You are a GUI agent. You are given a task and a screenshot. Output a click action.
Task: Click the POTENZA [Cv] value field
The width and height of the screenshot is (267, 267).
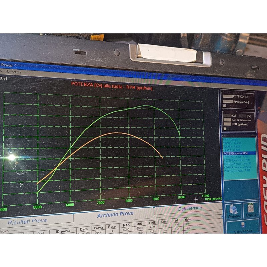pyautogui.click(x=228, y=96)
